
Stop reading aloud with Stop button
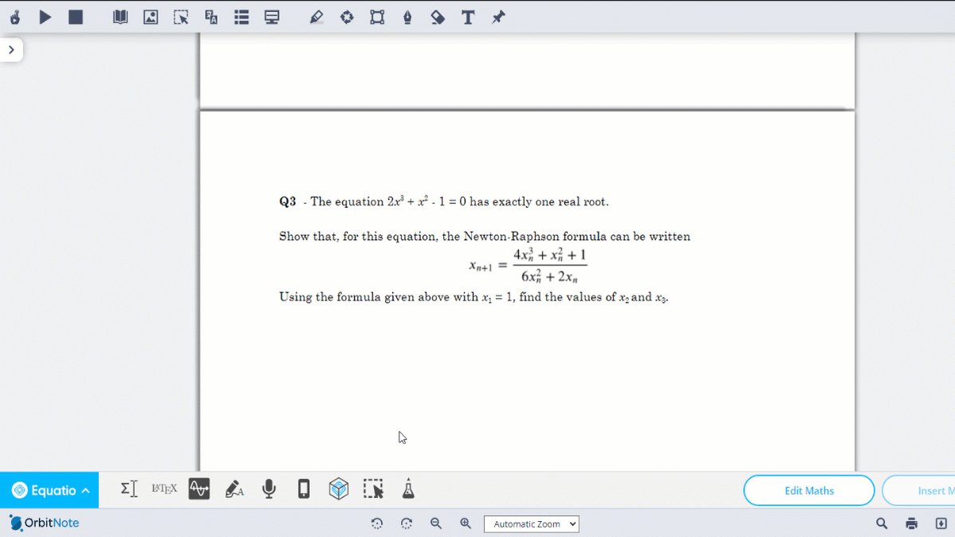coord(76,17)
